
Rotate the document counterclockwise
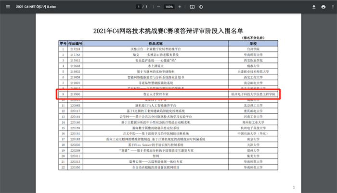pos(201,7)
